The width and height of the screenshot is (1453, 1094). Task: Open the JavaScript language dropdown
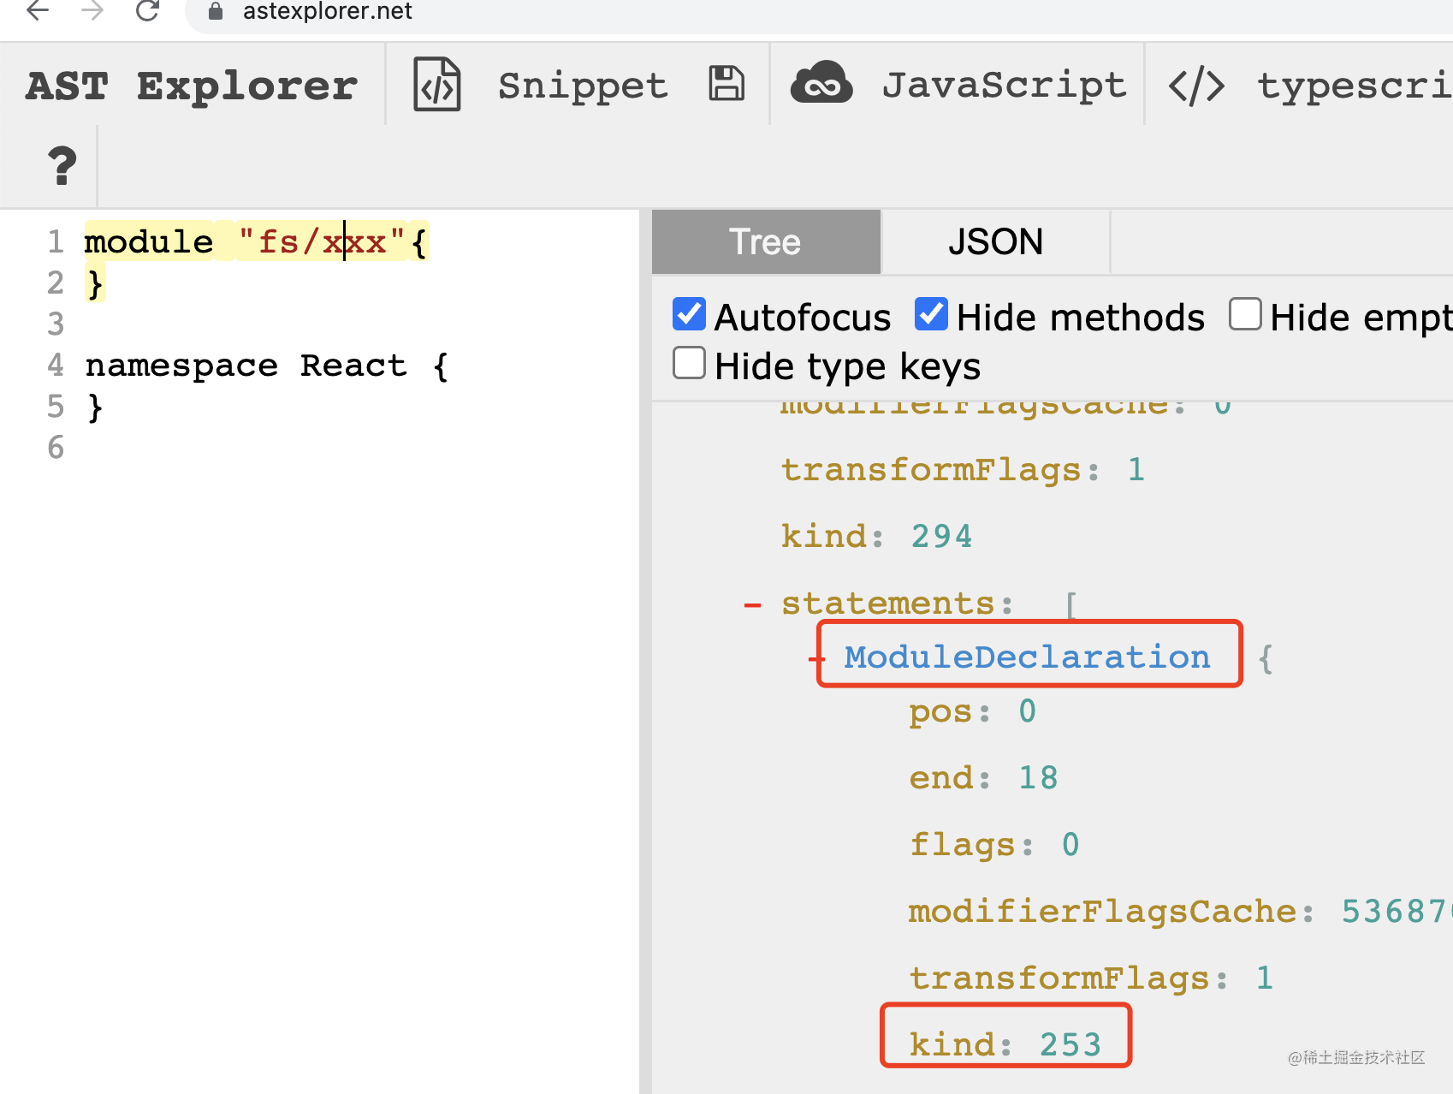[x=1004, y=85]
